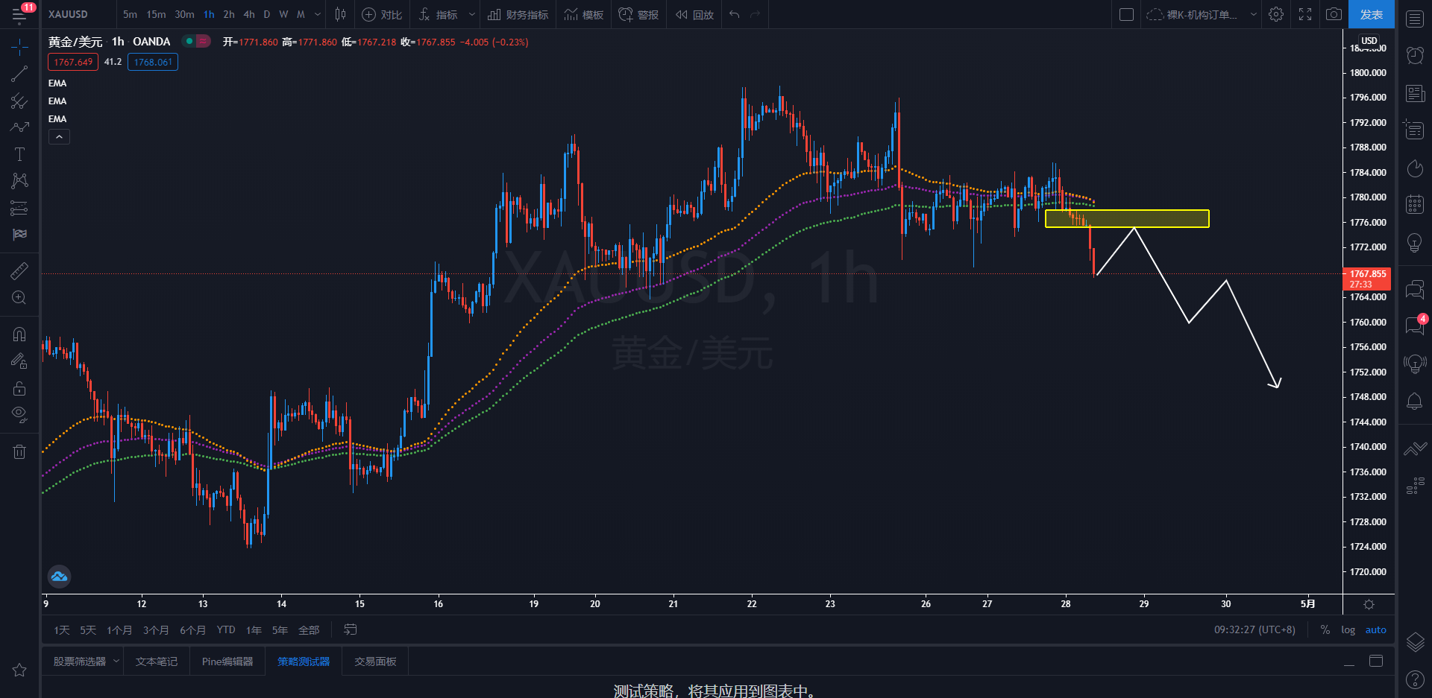Select the 4h timeframe
Viewport: 1432px width, 698px height.
pyautogui.click(x=249, y=14)
